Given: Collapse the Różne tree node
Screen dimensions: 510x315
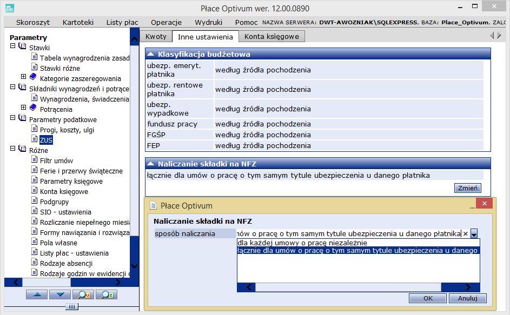Looking at the screenshot, I should pyautogui.click(x=12, y=149).
